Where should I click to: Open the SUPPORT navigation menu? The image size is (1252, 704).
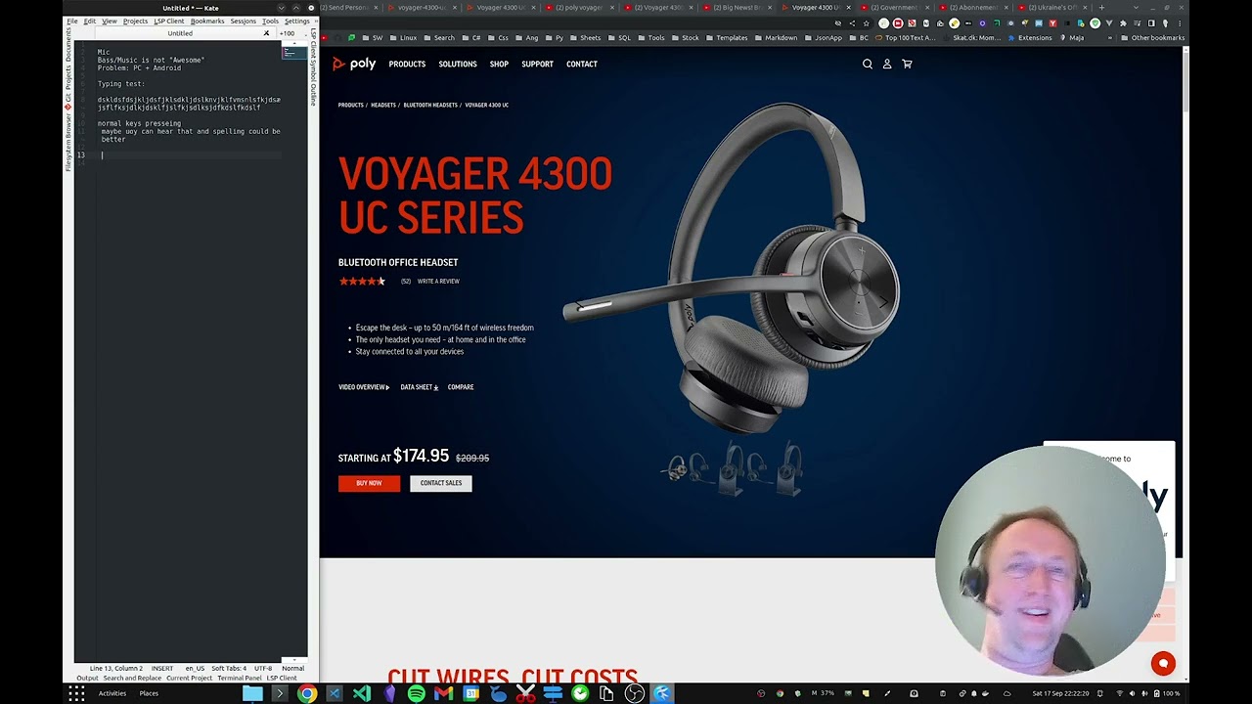coord(537,64)
